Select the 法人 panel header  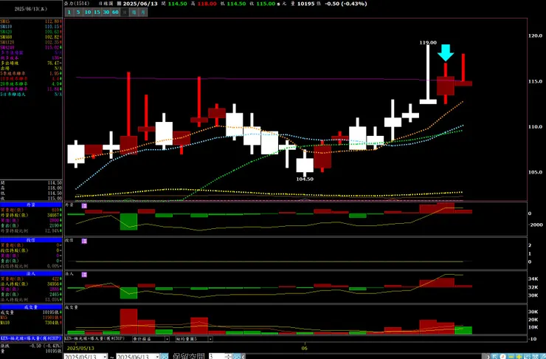pos(31,274)
